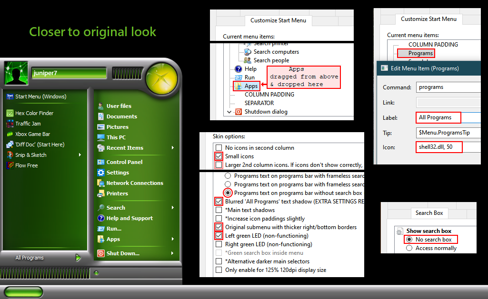
Task: Open the All Programs menu
Action: (30, 258)
